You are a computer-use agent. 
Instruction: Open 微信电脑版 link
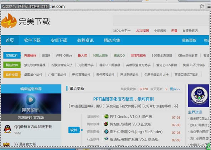point(138,55)
